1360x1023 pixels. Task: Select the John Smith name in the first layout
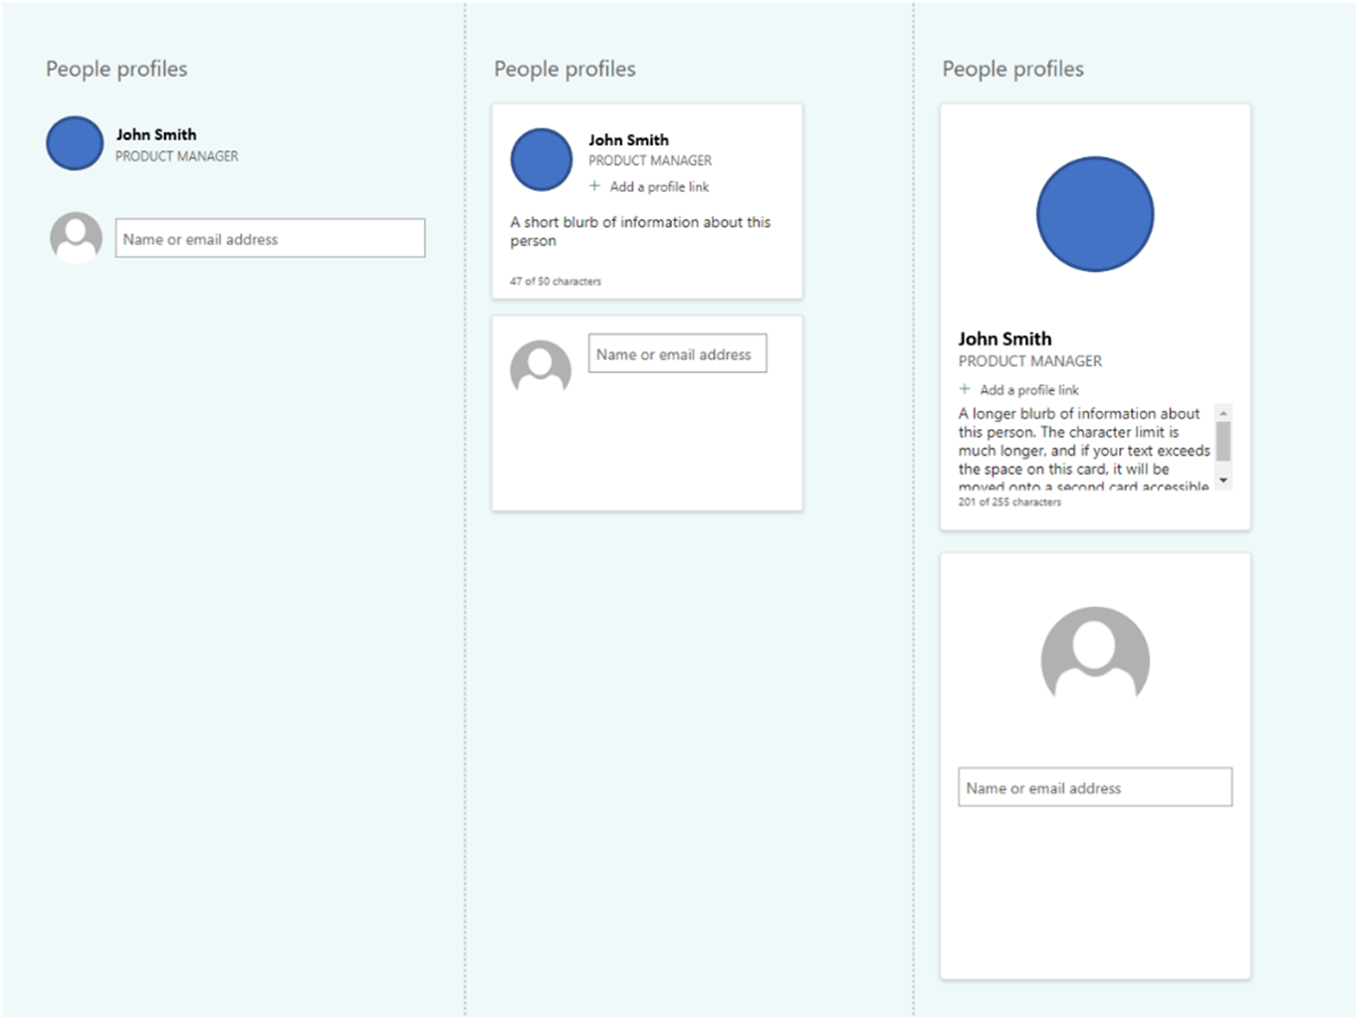156,134
